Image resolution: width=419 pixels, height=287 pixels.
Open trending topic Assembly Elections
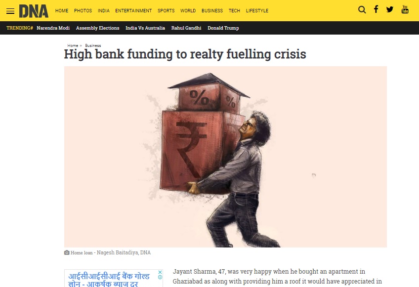pyautogui.click(x=97, y=28)
